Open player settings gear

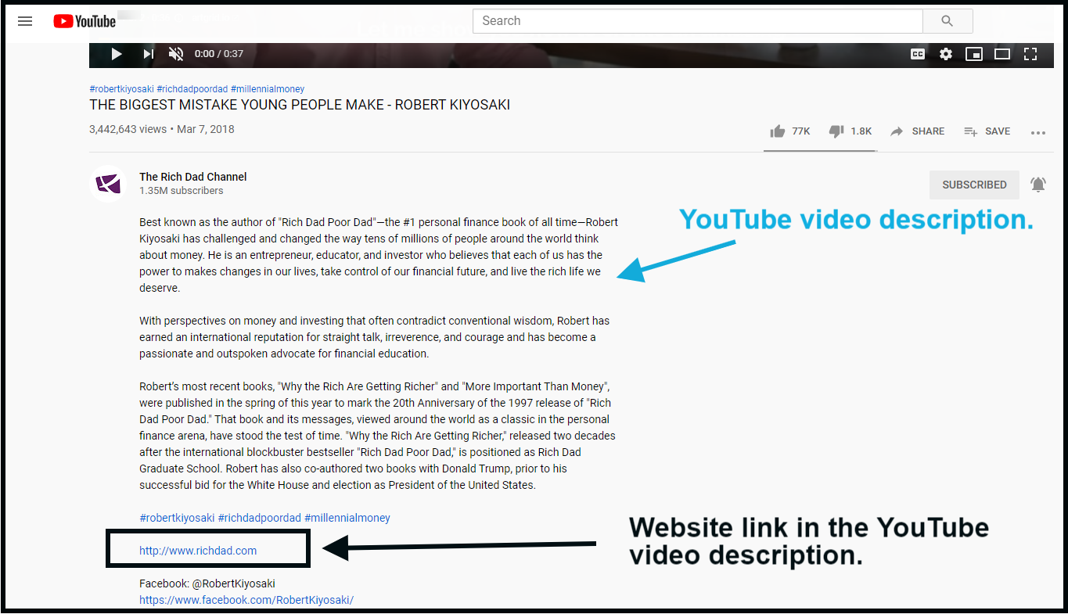tap(946, 54)
